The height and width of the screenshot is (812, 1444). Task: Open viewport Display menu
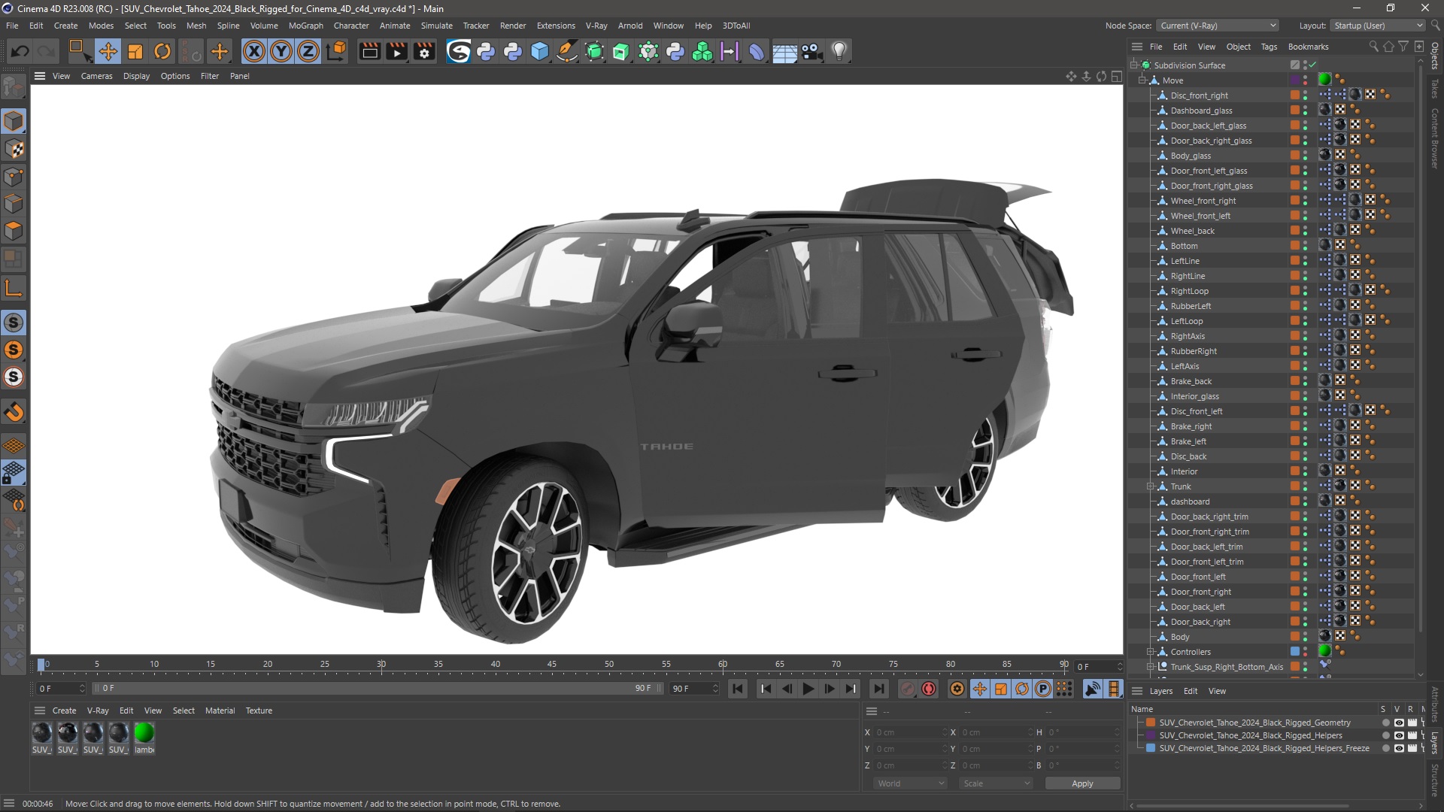(136, 76)
